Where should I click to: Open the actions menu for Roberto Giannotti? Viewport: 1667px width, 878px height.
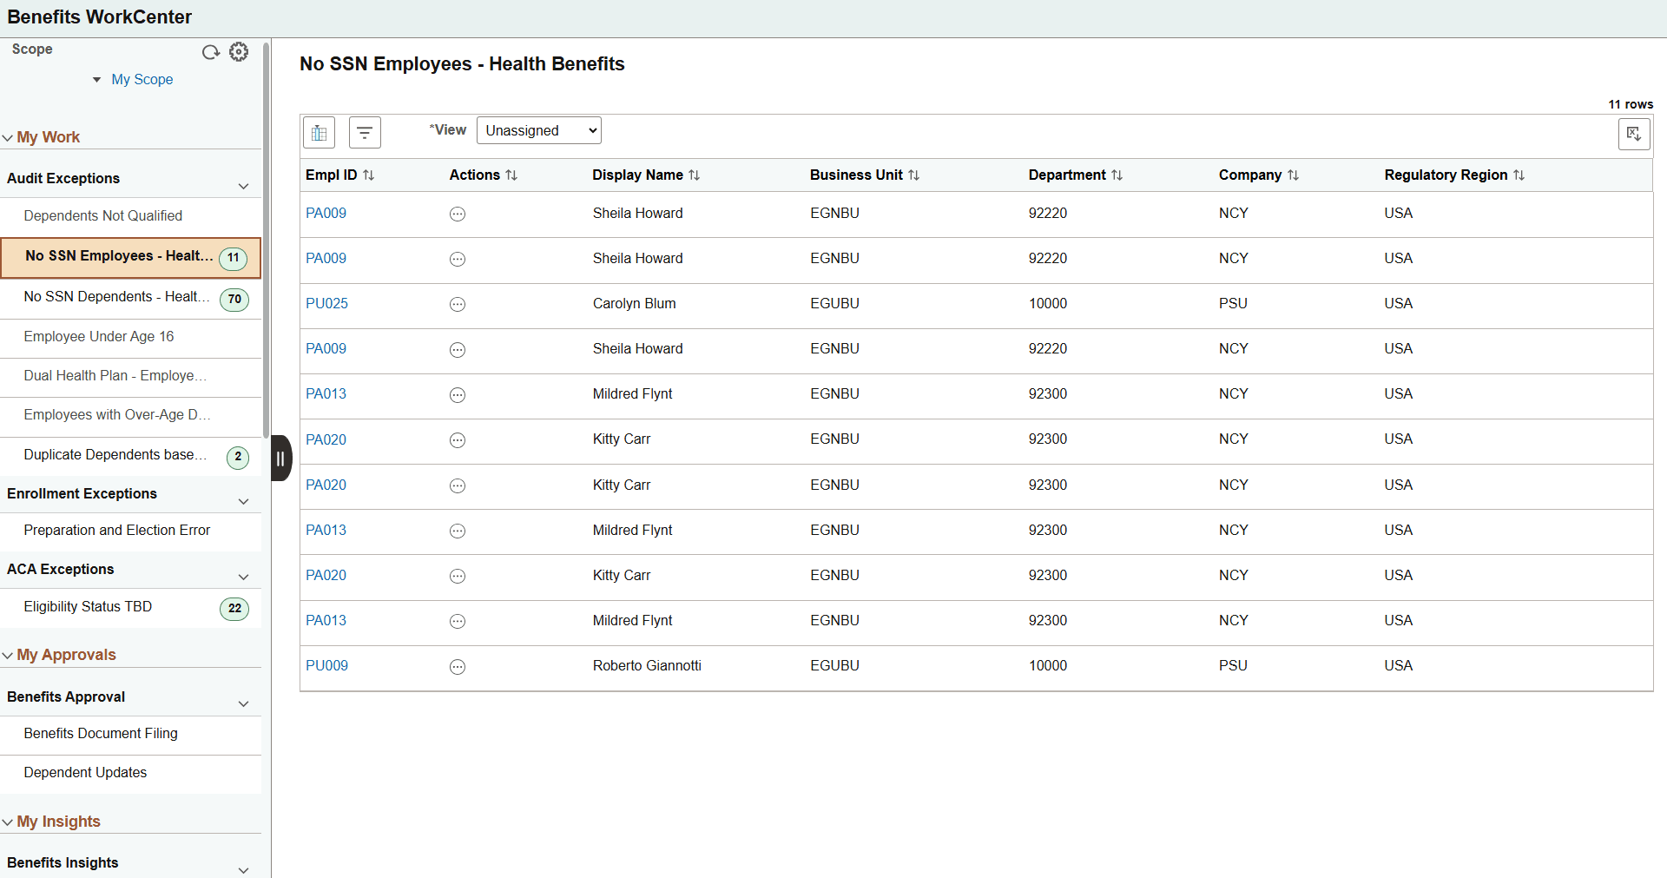[458, 667]
